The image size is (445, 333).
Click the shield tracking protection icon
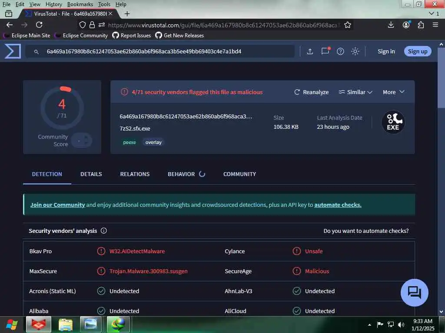pos(82,25)
